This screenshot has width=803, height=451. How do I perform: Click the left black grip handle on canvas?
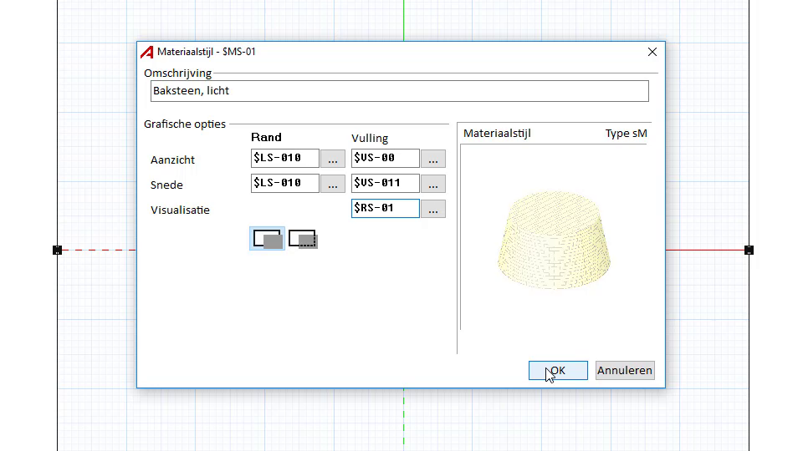58,250
